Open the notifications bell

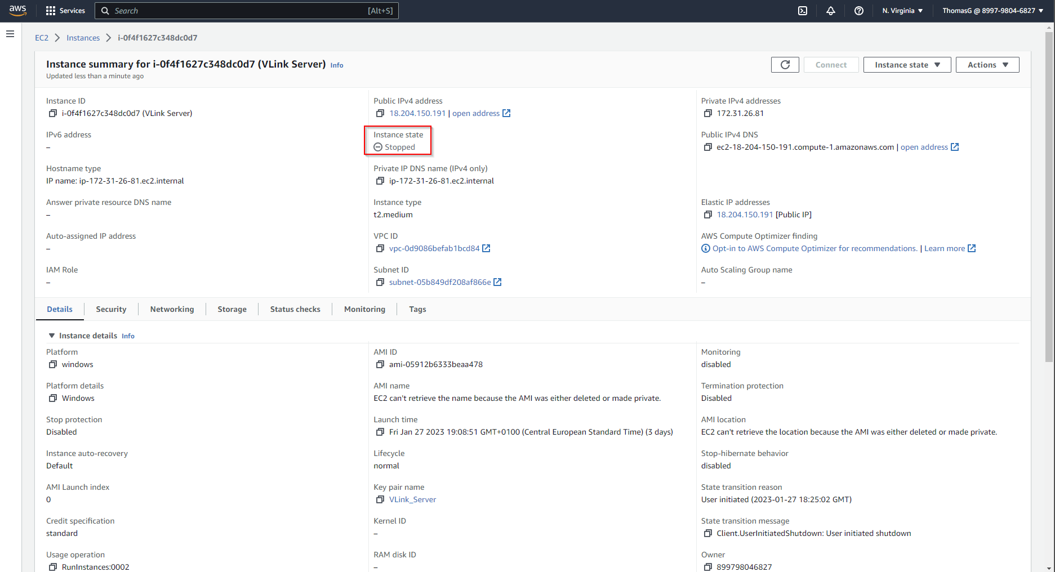pyautogui.click(x=831, y=11)
